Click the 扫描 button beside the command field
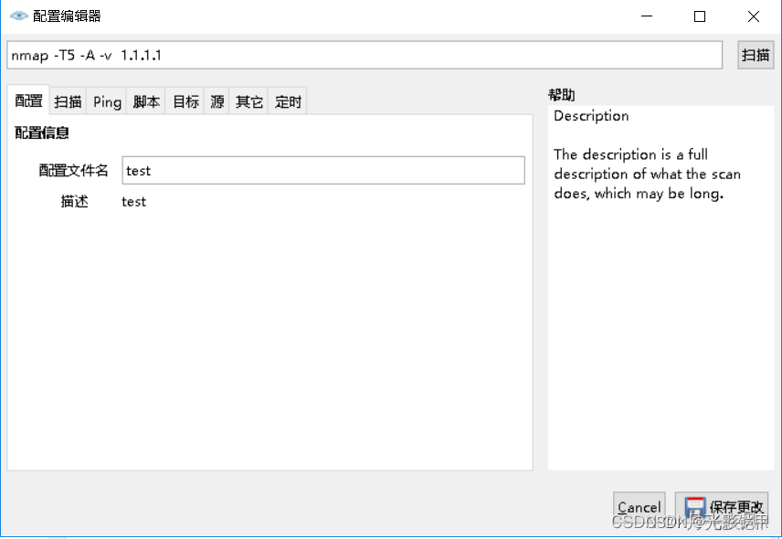This screenshot has height=539, width=782. 756,55
